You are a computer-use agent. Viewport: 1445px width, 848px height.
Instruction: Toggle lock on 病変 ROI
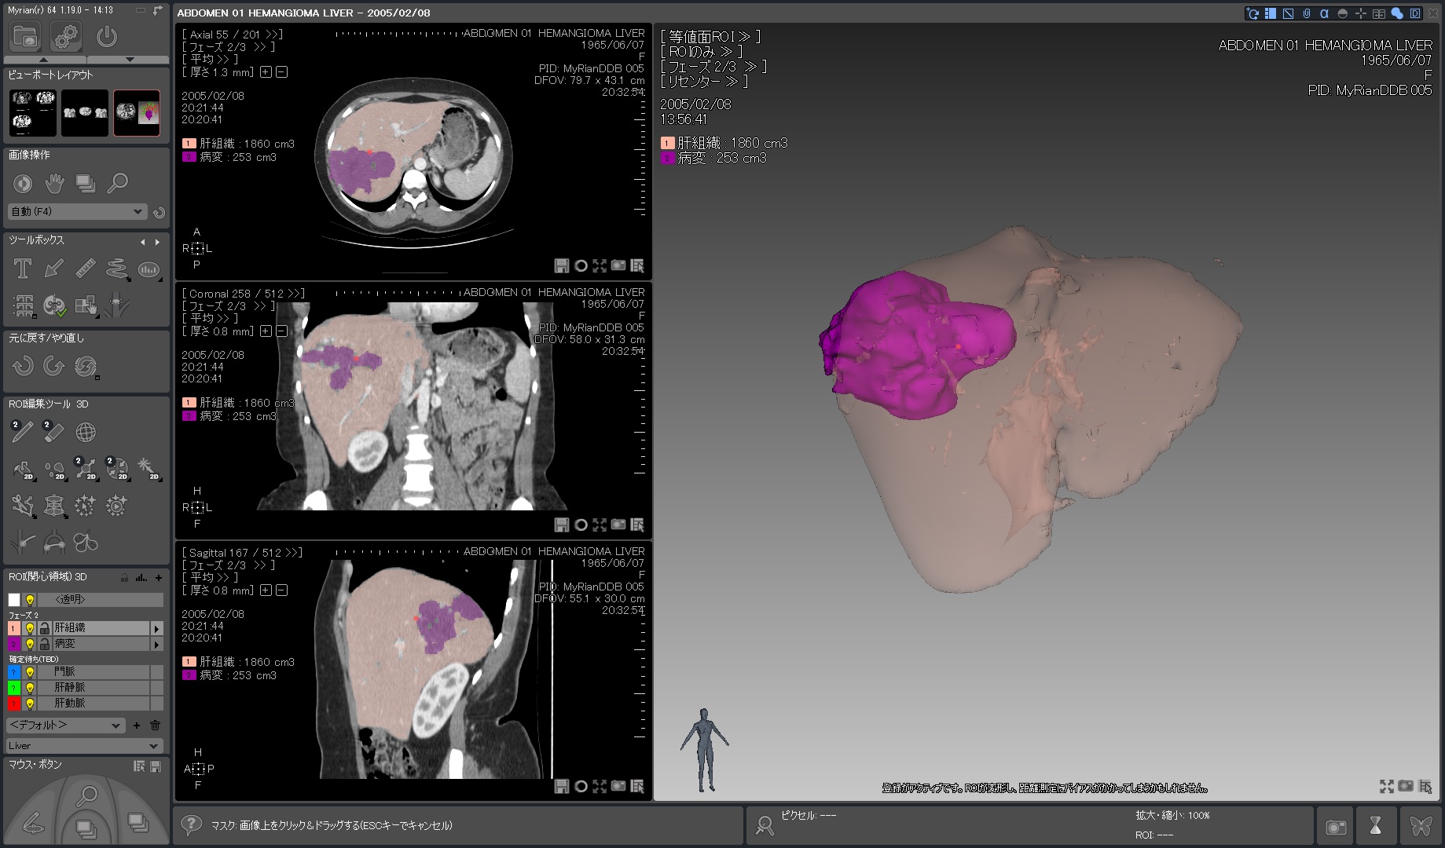tap(45, 644)
